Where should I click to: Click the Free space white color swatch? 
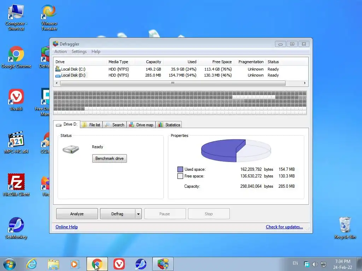pos(180,176)
